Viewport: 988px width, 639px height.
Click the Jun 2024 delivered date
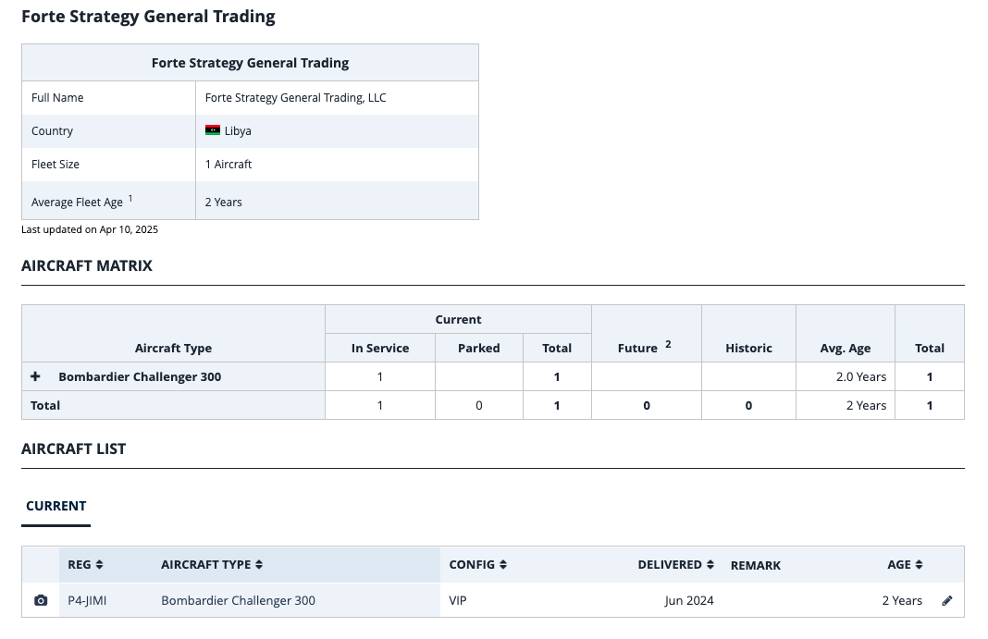(x=688, y=600)
